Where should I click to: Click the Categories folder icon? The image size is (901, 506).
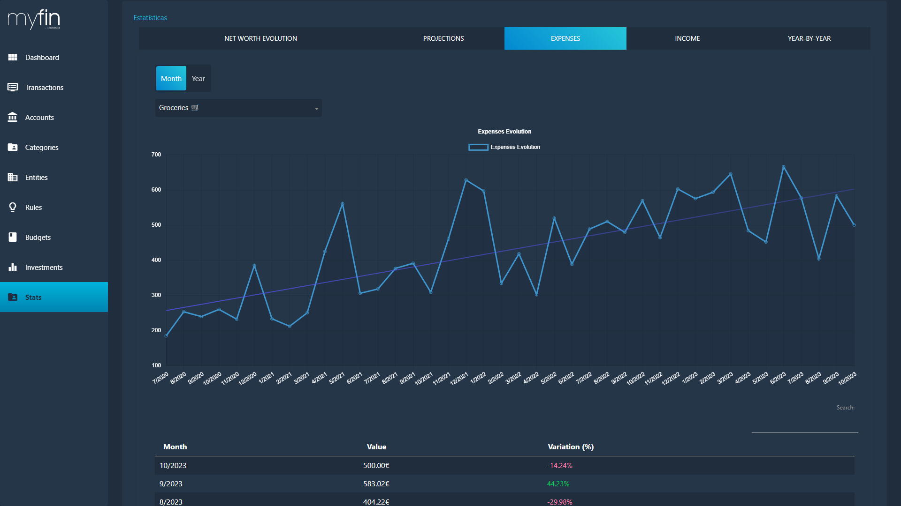pyautogui.click(x=13, y=147)
